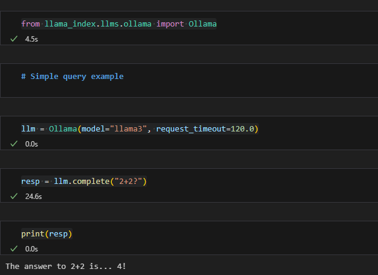The width and height of the screenshot is (378, 275).
Task: Click the 0.0s time under print(resp)
Action: tap(31, 249)
